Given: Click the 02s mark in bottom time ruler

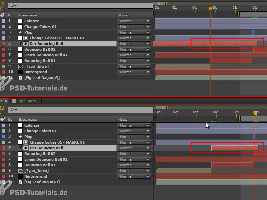Looking at the screenshot, I should 176,112.
